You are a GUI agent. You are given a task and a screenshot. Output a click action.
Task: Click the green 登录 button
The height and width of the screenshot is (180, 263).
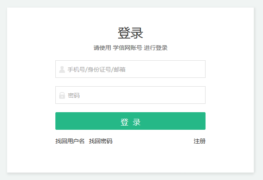[130, 121]
